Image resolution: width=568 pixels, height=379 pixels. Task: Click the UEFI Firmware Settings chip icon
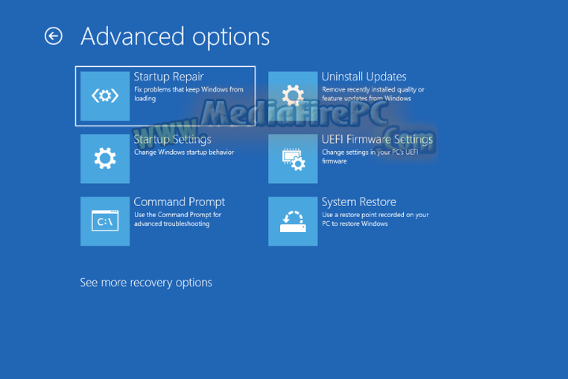293,159
